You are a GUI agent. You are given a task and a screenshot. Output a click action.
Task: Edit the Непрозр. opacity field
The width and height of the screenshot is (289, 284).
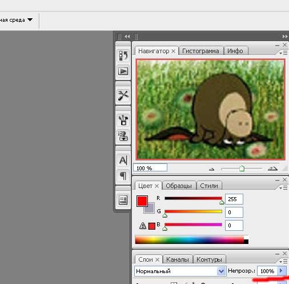[x=267, y=271]
